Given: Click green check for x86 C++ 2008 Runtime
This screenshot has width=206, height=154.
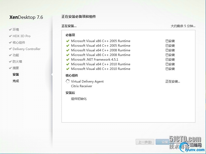Looking at the screenshot, I should point(68,55).
